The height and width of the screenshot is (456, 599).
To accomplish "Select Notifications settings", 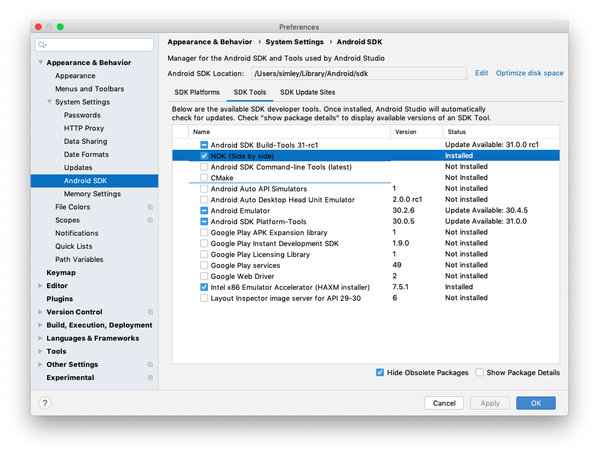I will point(77,233).
